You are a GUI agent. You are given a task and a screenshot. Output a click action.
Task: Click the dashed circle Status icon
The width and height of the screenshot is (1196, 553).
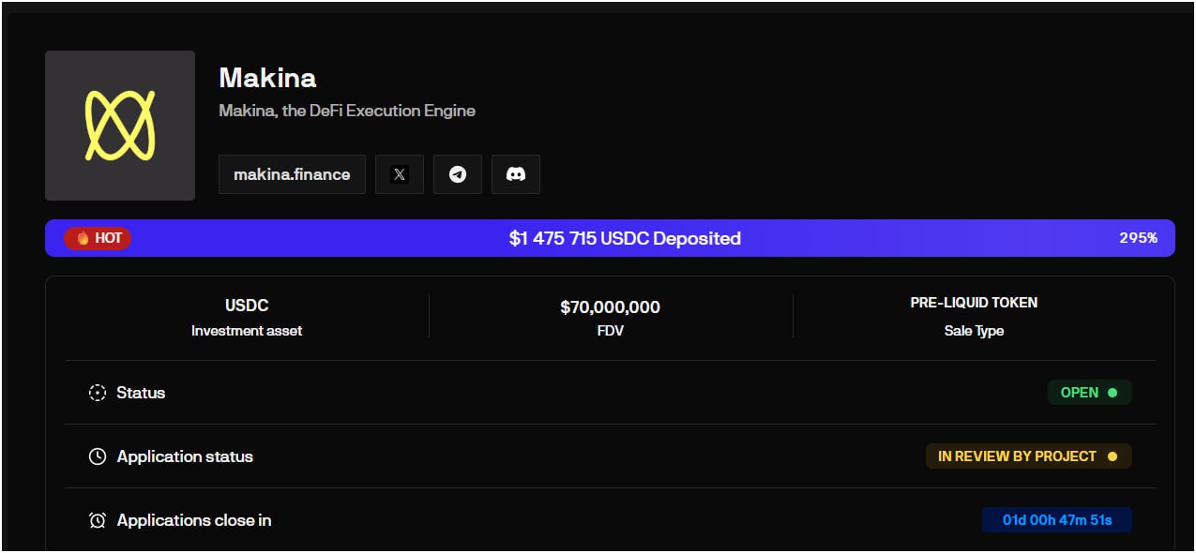point(98,393)
